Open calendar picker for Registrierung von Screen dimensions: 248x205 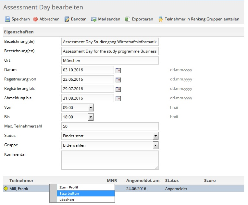pos(118,80)
